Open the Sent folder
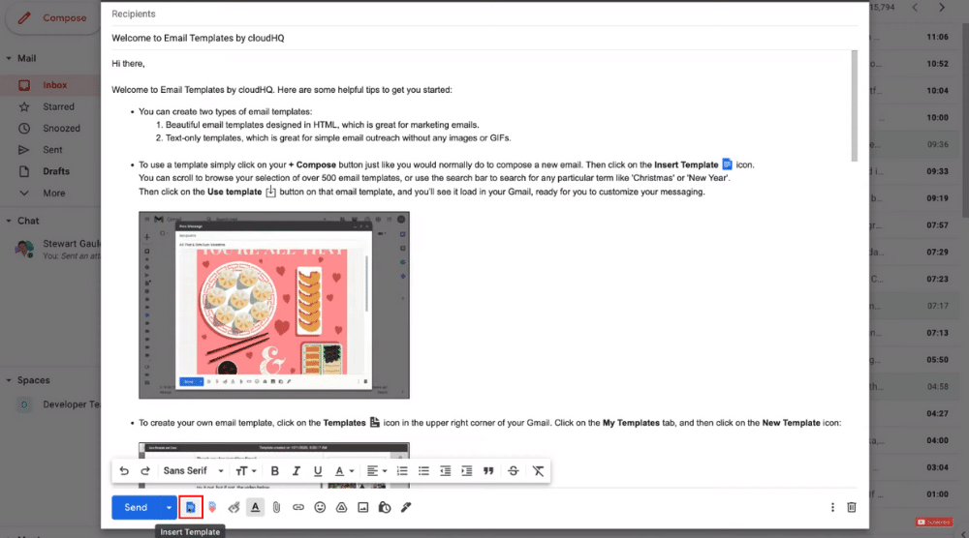The height and width of the screenshot is (538, 969). tap(50, 150)
